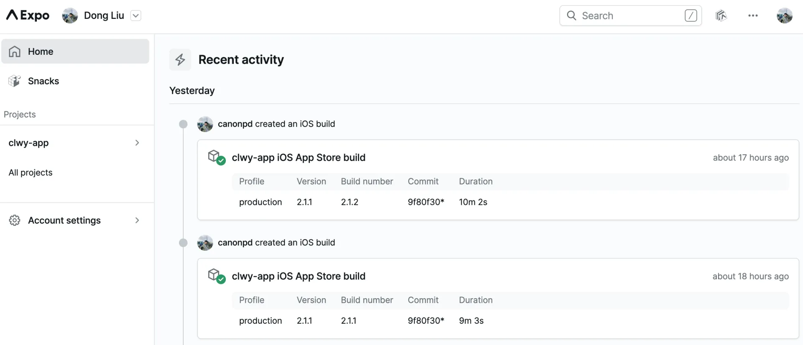
Task: Click the Recent activity lightning bolt icon
Action: [x=180, y=59]
